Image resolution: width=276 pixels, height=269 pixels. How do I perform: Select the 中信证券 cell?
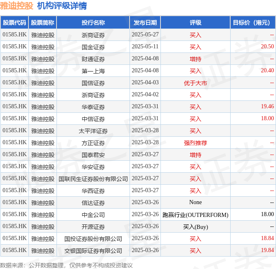[x=93, y=119]
